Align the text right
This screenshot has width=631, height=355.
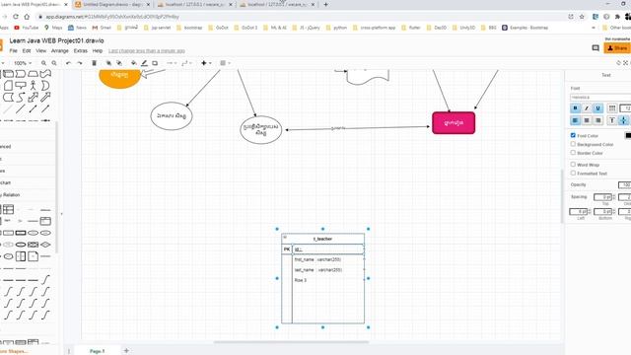tap(598, 120)
